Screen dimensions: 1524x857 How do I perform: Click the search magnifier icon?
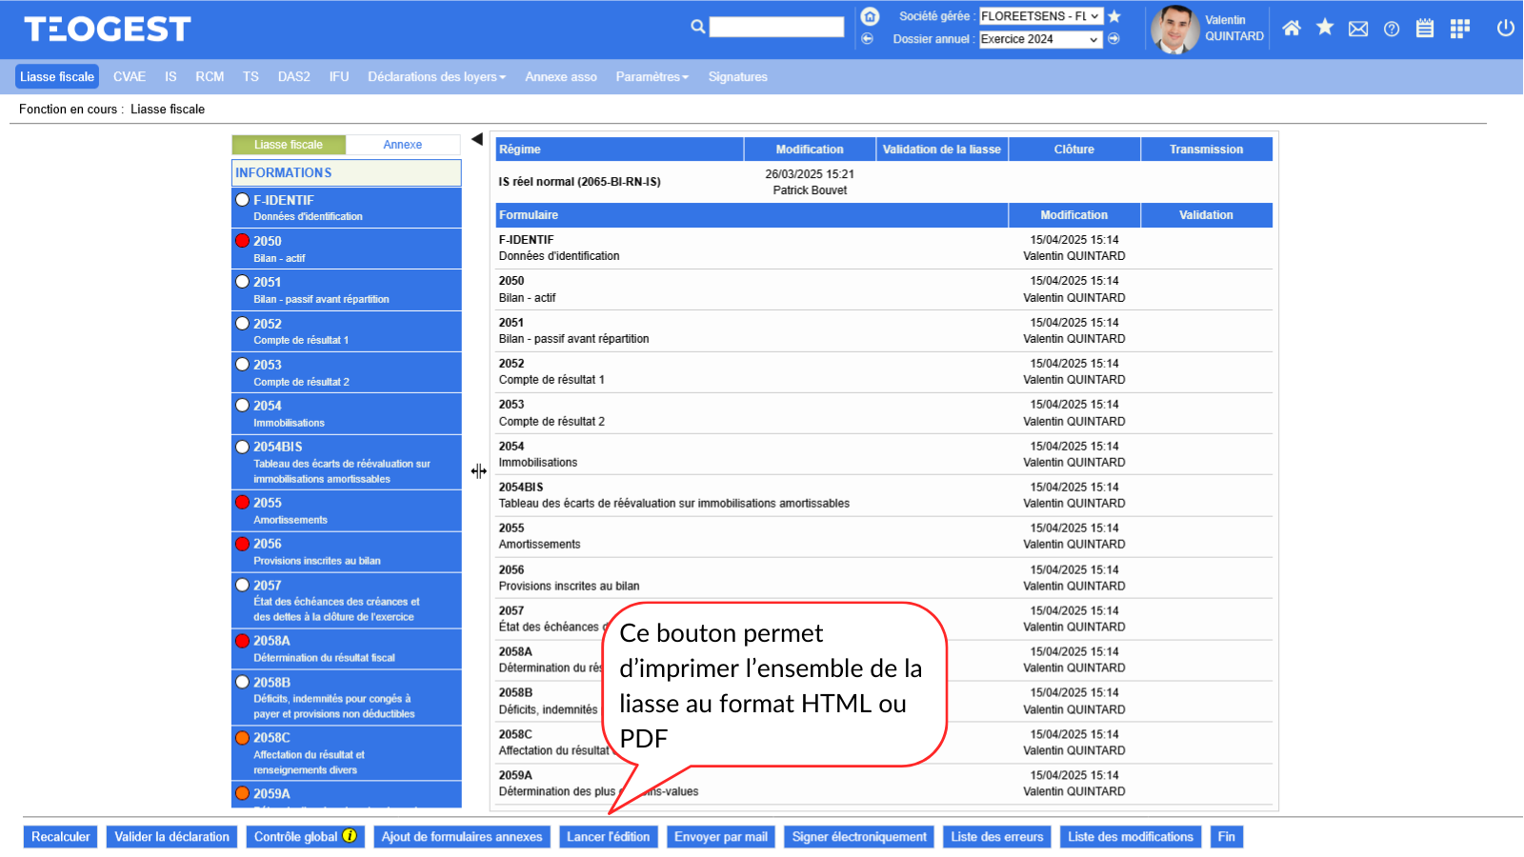[x=698, y=27]
